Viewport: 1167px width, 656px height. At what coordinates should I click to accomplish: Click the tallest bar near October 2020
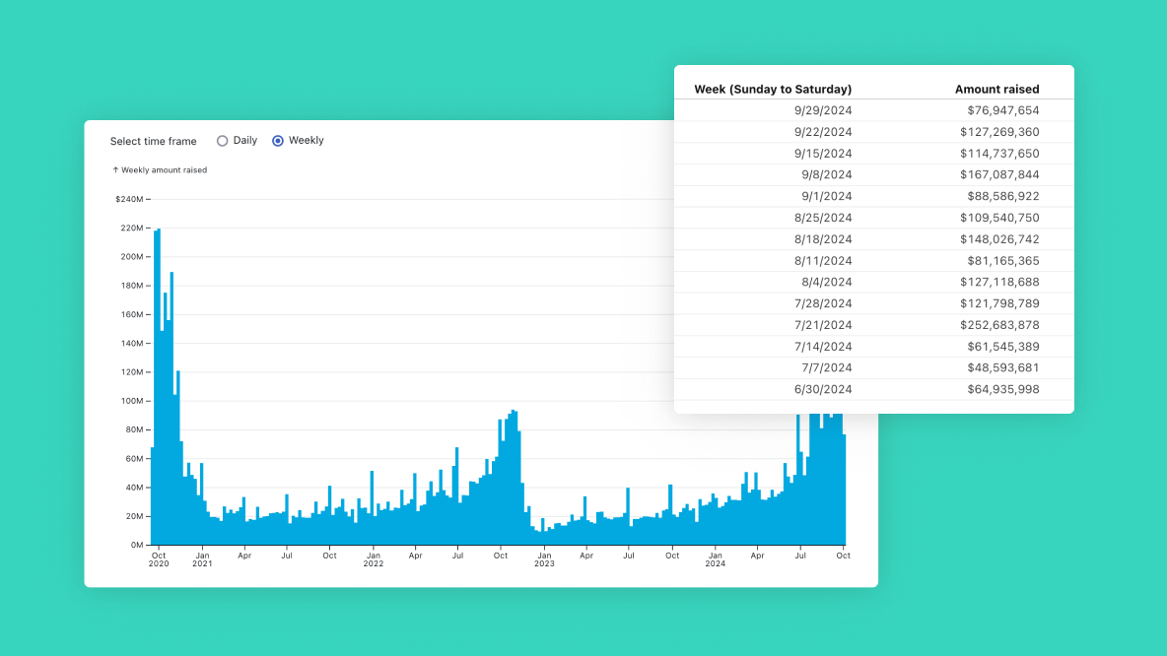(156, 295)
